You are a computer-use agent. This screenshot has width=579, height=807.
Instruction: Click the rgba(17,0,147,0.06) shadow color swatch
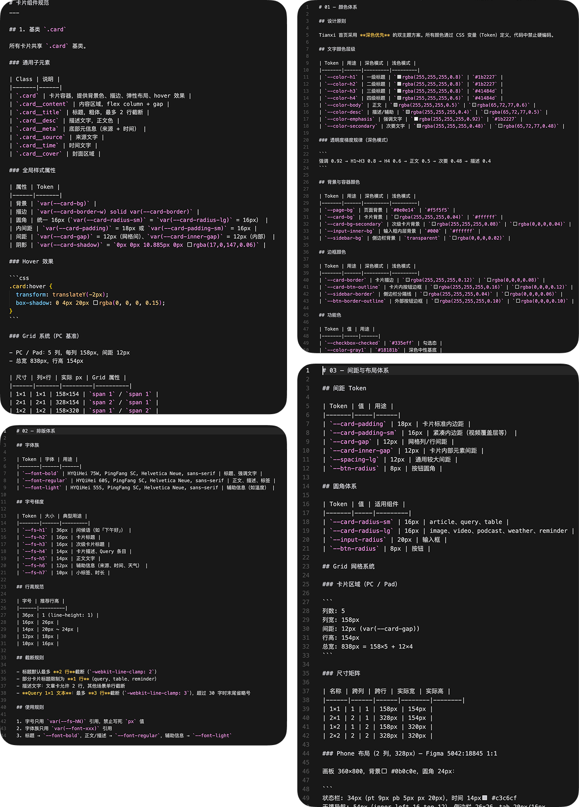[190, 245]
